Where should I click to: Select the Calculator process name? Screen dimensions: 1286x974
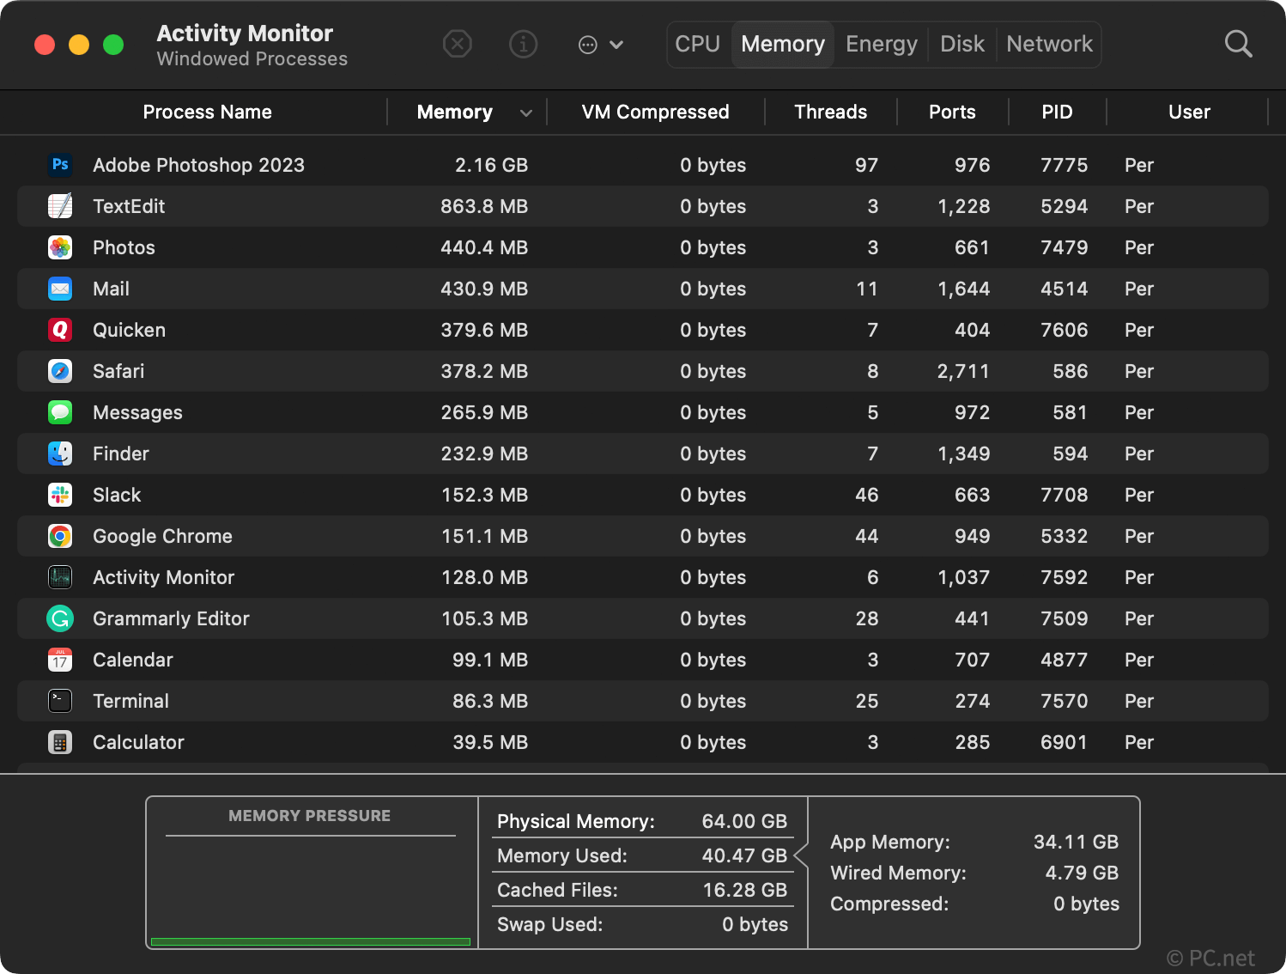click(x=138, y=742)
